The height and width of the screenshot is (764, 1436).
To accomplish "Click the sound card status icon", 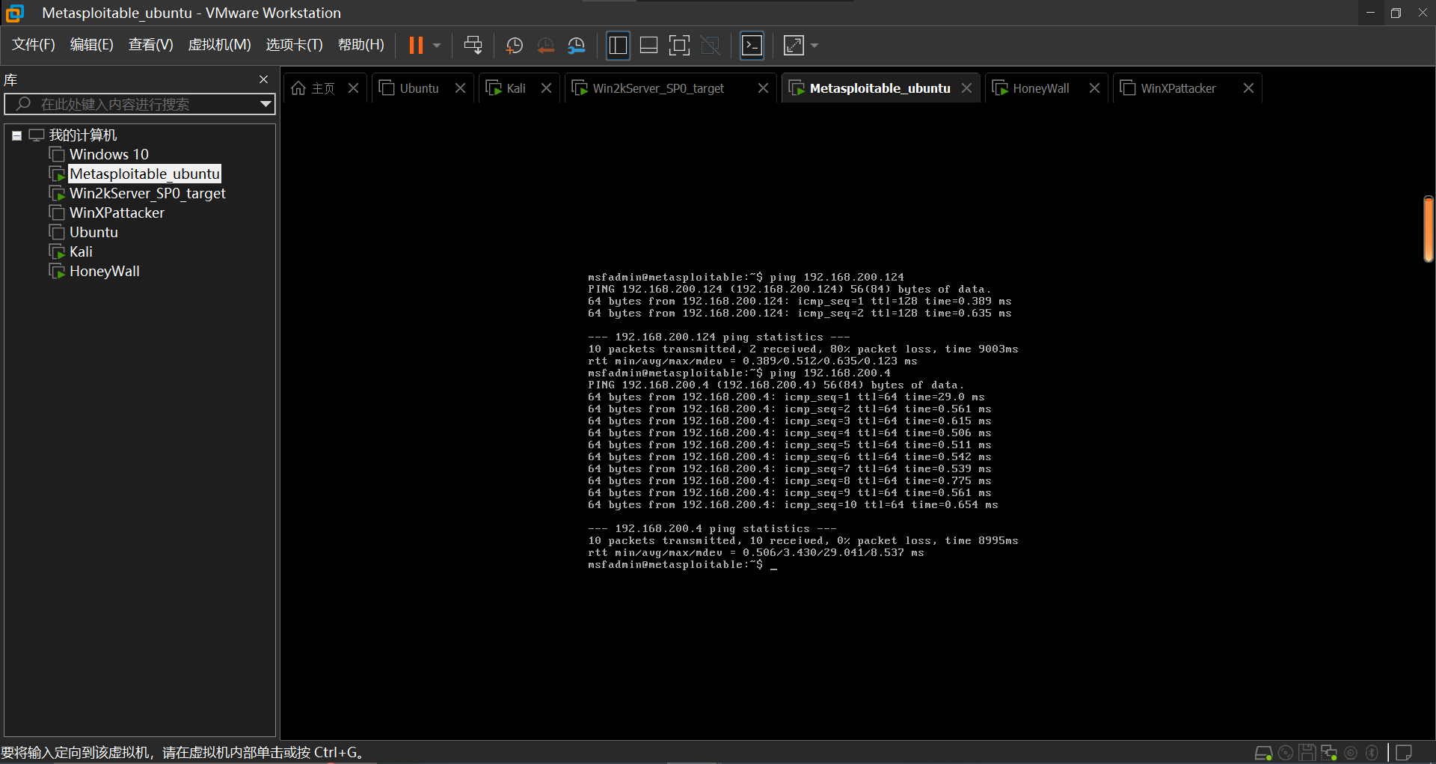I will pyautogui.click(x=1351, y=753).
